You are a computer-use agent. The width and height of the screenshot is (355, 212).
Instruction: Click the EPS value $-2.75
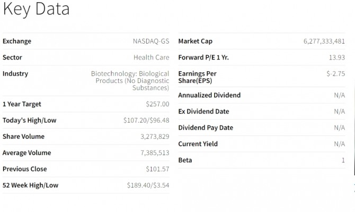pyautogui.click(x=336, y=74)
